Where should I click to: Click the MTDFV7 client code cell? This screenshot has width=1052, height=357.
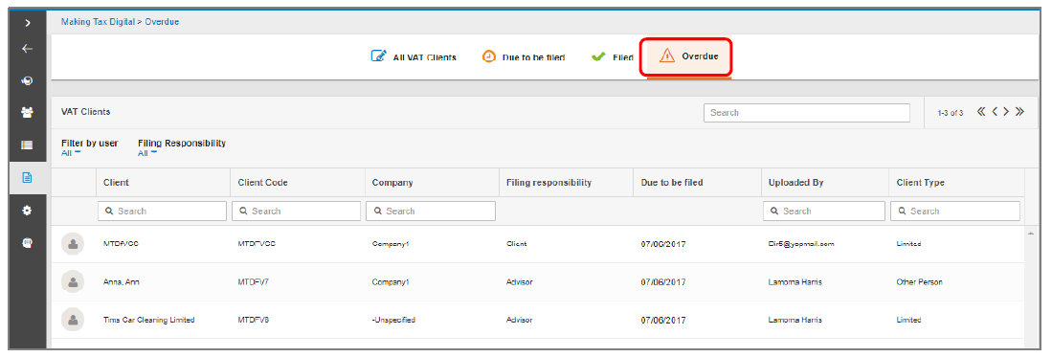click(253, 281)
